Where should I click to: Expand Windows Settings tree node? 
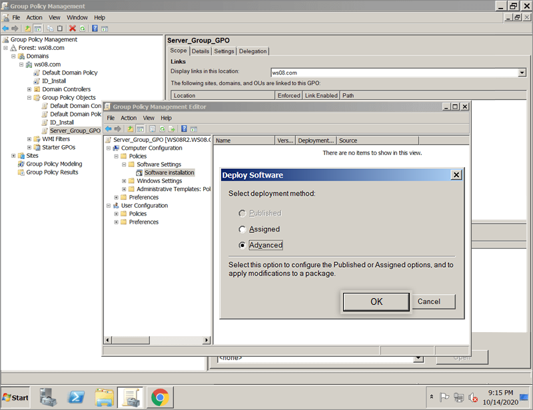point(124,181)
